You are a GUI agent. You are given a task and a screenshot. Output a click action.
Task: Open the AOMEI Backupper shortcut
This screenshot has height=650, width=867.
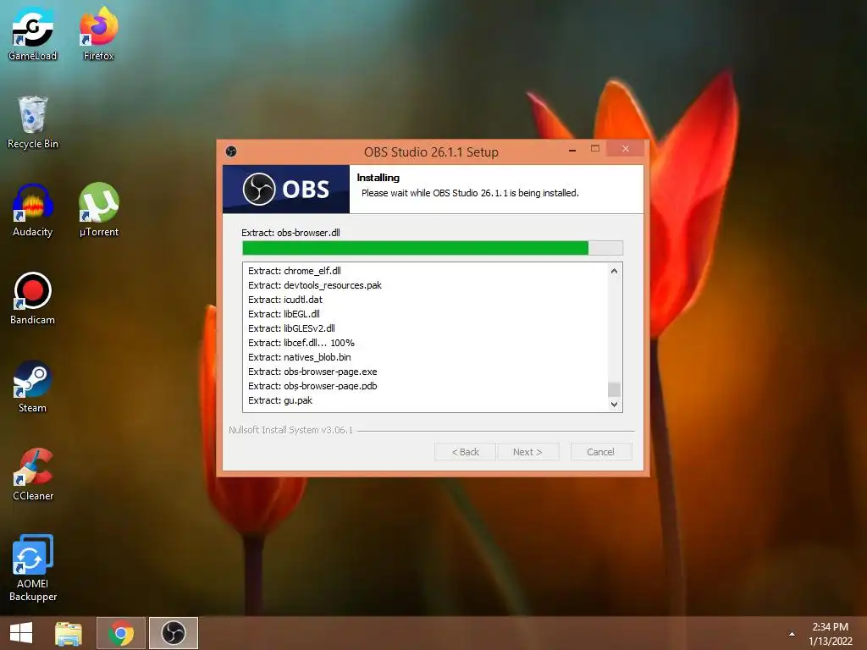(33, 568)
